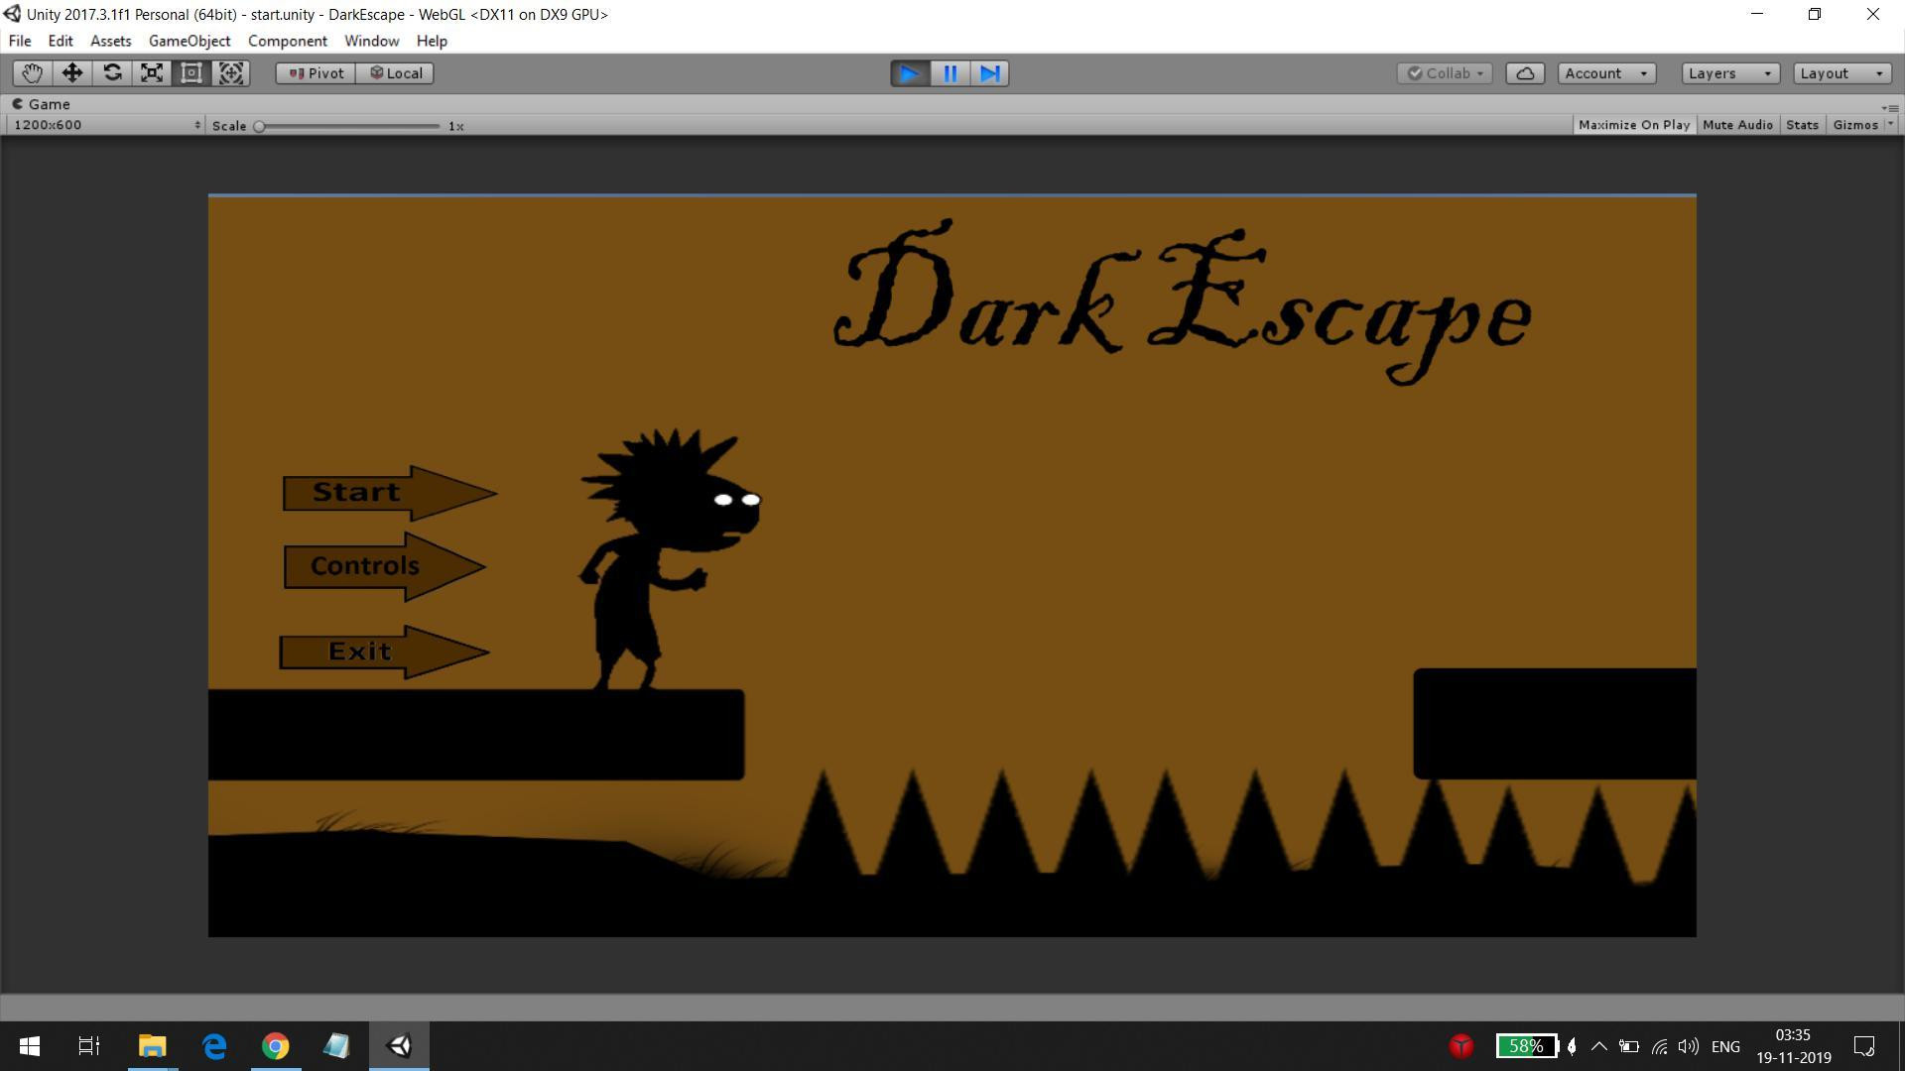Toggle Pivot handle position
Image resolution: width=1905 pixels, height=1071 pixels.
click(316, 73)
